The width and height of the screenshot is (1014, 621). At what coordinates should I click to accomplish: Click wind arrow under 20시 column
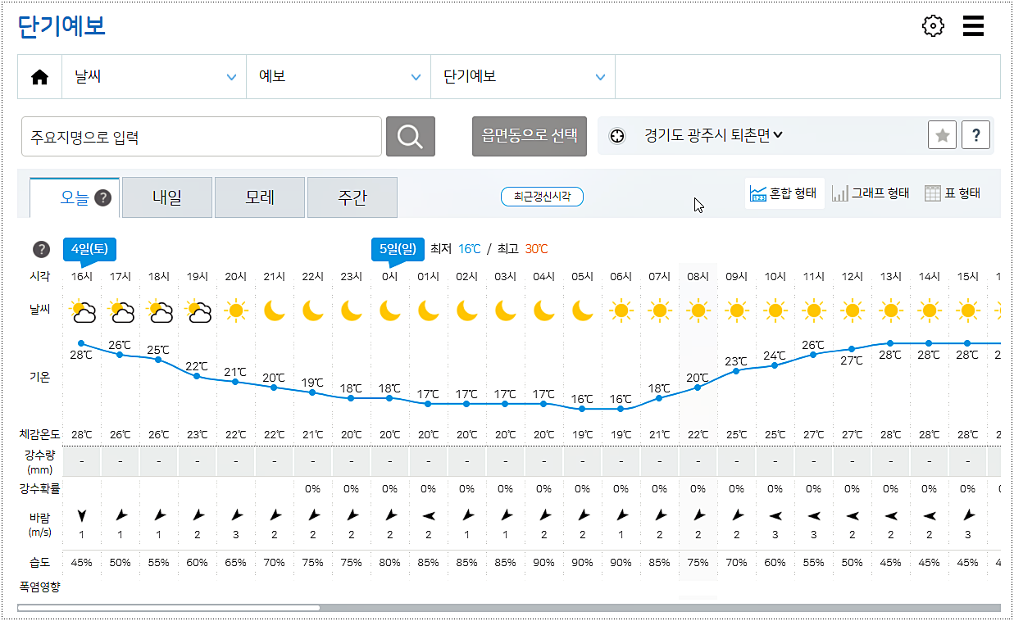click(x=236, y=515)
